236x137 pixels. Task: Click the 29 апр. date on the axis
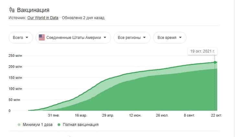108,116
